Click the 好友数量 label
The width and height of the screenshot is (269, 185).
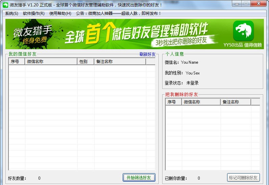point(17,178)
